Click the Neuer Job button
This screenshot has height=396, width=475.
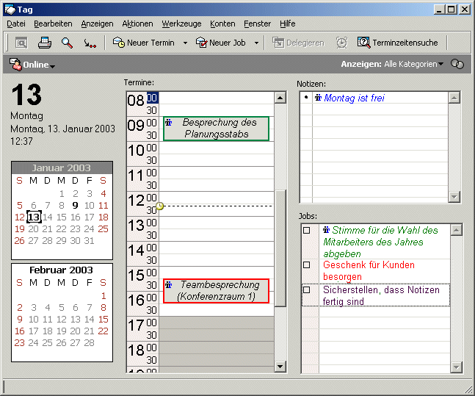[220, 43]
